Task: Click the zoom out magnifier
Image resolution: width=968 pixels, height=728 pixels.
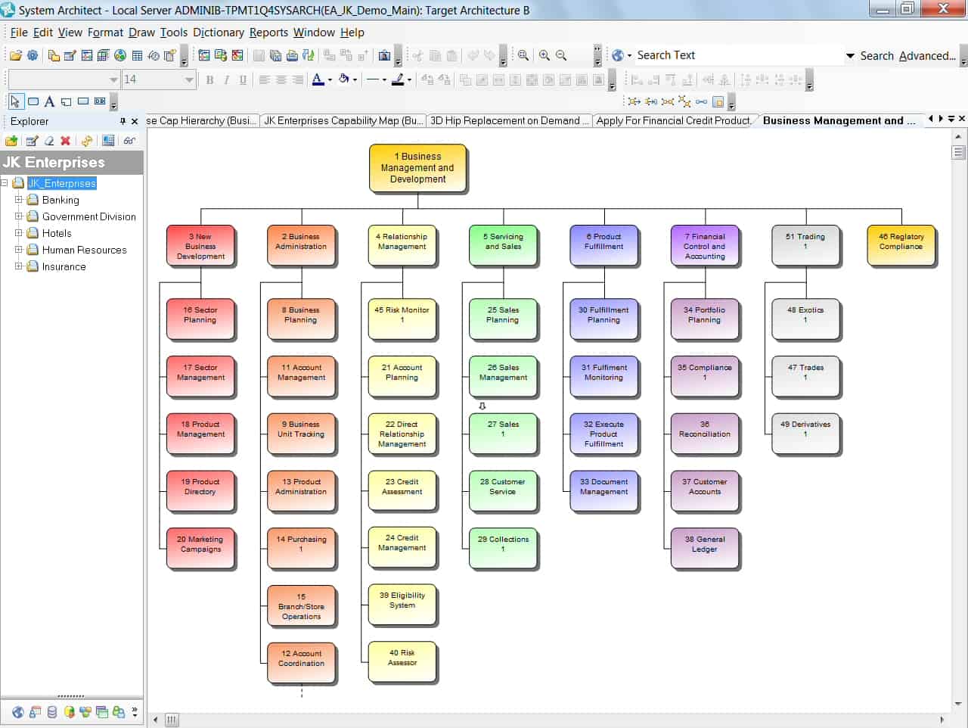Action: (561, 55)
